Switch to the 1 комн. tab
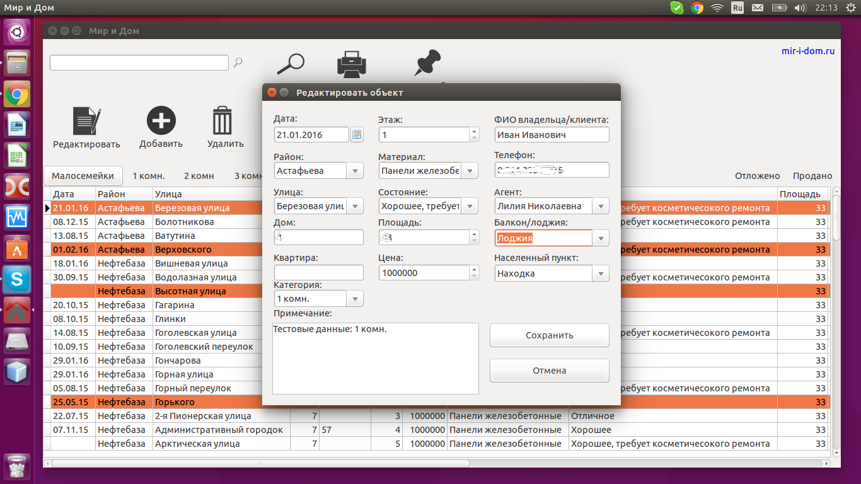 point(149,176)
